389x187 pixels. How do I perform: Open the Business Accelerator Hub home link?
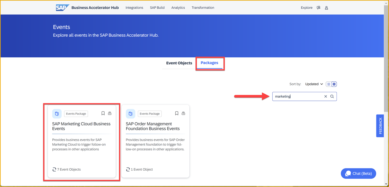point(95,8)
